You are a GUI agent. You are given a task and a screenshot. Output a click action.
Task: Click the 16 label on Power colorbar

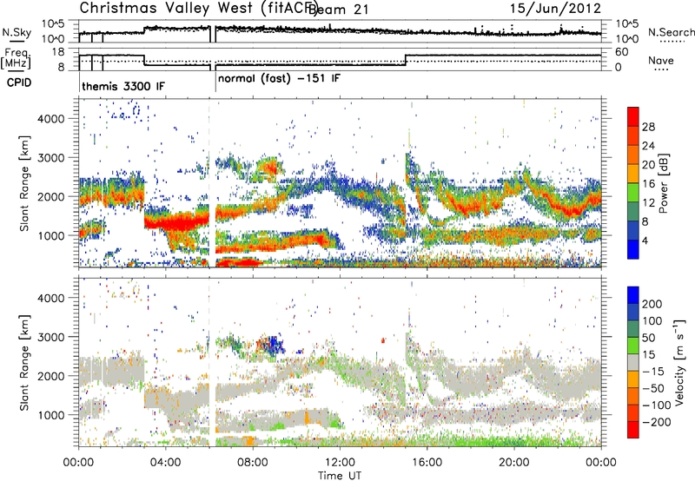point(648,183)
